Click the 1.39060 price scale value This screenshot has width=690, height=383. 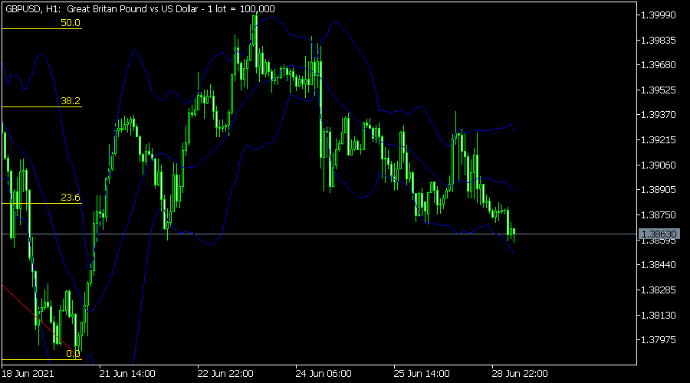point(659,165)
